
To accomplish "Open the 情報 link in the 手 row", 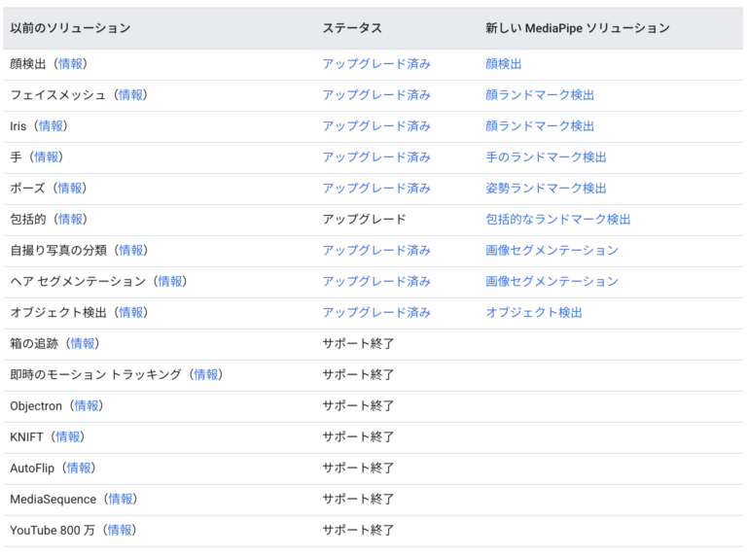I will 47,157.
